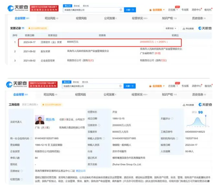Click the blue 天眼一下 button above 变更记录
Screen dimensions: 222x192
tap(130, 10)
